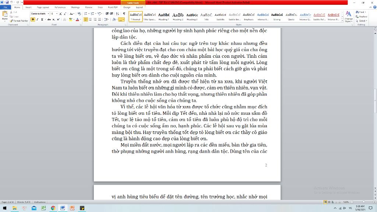Click the Word Help question mark icon
Image resolution: width=377 pixels, height=212 pixels.
point(374,7)
